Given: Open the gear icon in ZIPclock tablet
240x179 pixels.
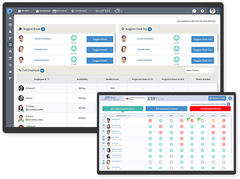Looking at the screenshot, I should 230,98.
